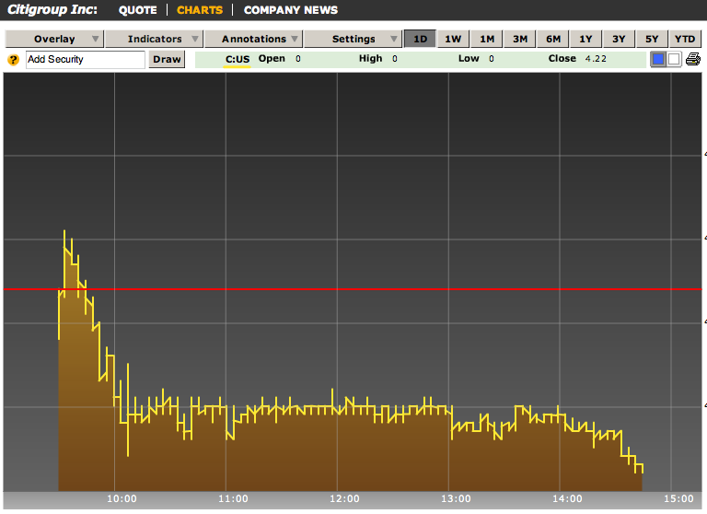
Task: Select the 1Y time range
Action: point(585,39)
